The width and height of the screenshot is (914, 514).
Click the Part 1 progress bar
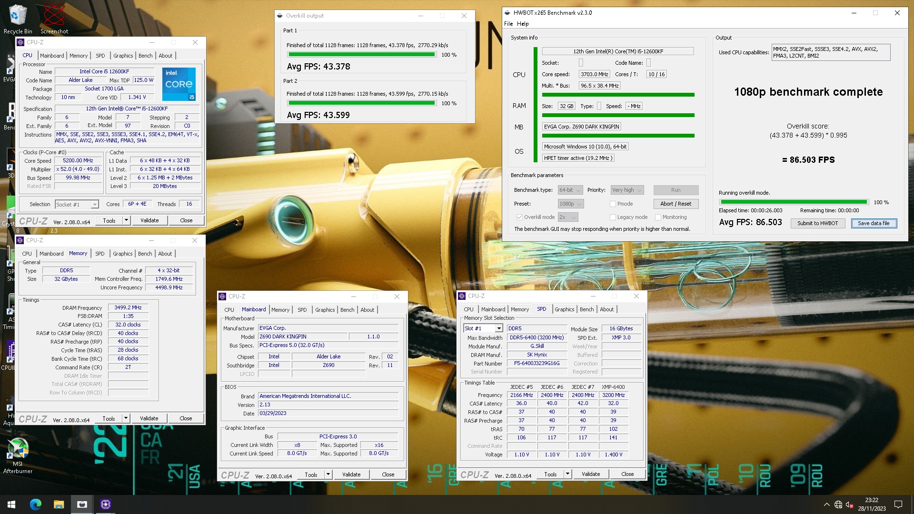tap(362, 55)
